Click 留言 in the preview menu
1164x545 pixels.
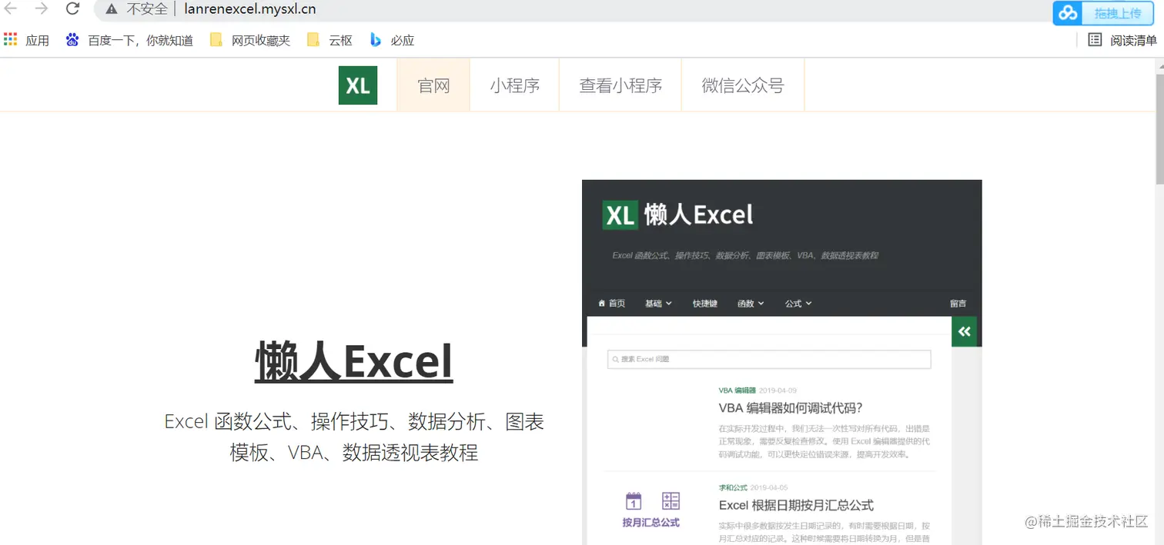click(958, 304)
